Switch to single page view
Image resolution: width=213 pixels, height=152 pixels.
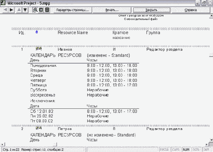[41, 10]
